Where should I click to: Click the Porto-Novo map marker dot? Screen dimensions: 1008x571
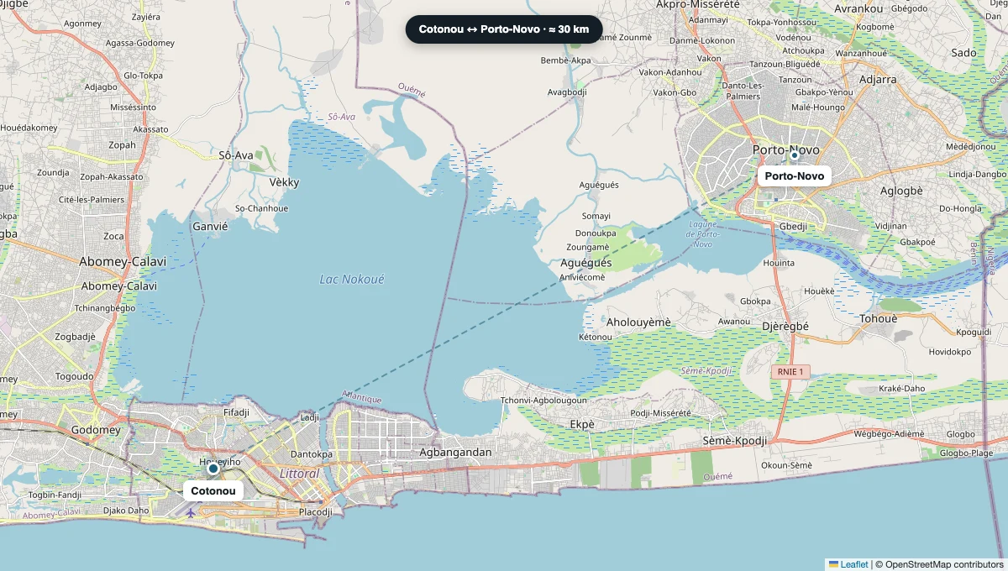[794, 155]
